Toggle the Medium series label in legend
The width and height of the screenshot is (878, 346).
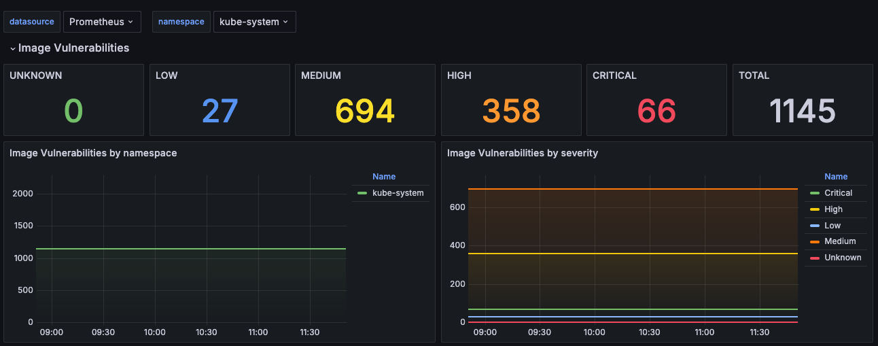pyautogui.click(x=840, y=241)
